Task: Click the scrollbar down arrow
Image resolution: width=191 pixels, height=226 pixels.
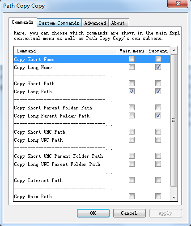Action: [174, 197]
